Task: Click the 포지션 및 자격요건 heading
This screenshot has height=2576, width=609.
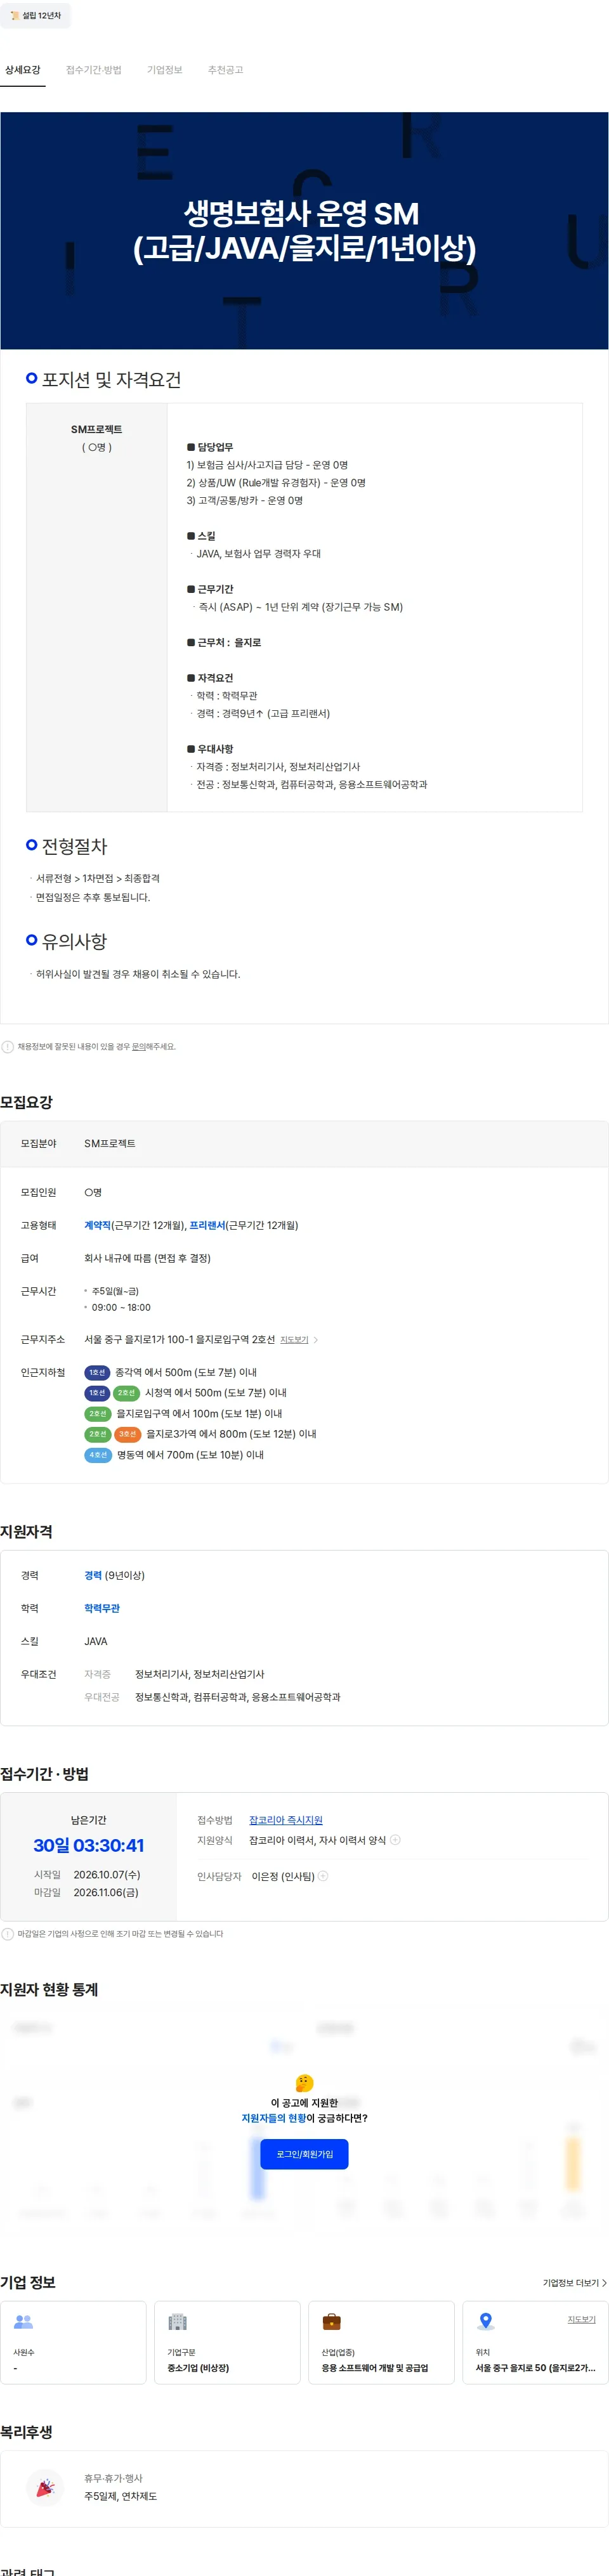Action: coord(111,380)
